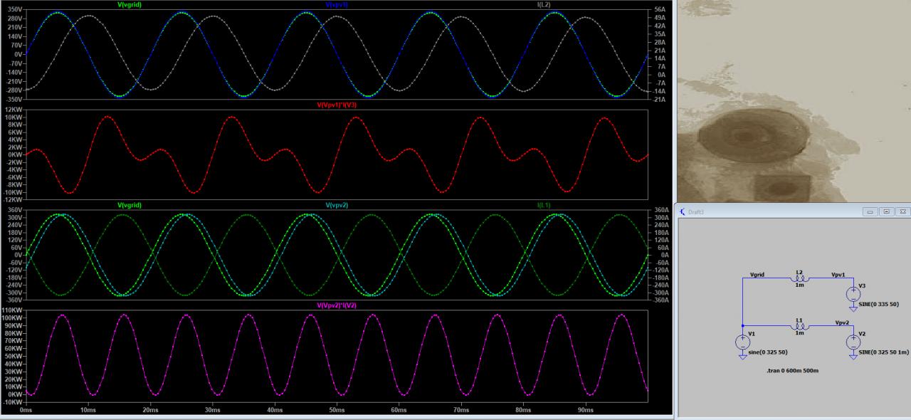Image resolution: width=911 pixels, height=420 pixels.
Task: Click the L2 reference designator text
Action: coord(799,271)
